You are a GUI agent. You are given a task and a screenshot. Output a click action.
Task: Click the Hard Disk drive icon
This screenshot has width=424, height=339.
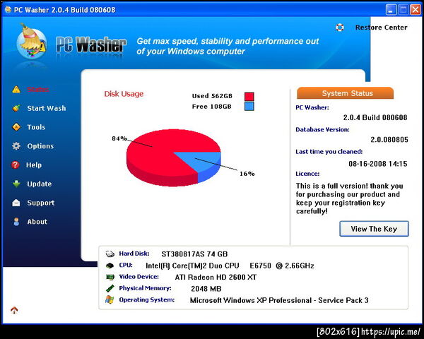110,254
